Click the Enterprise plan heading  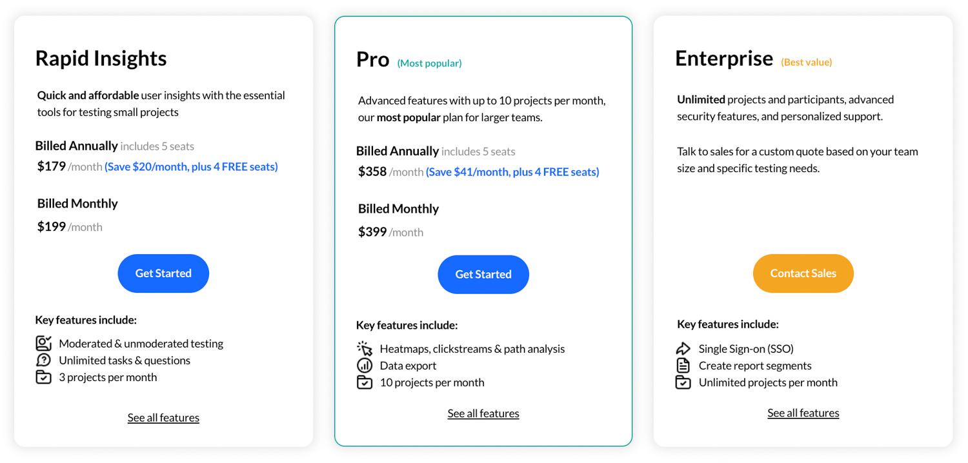(724, 59)
